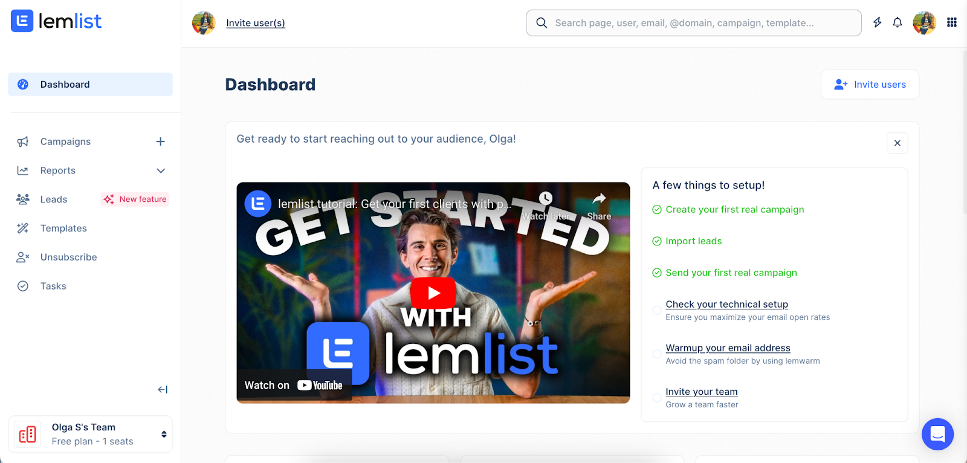
Task: Open the 'Invite user(s)' link
Action: pyautogui.click(x=255, y=22)
